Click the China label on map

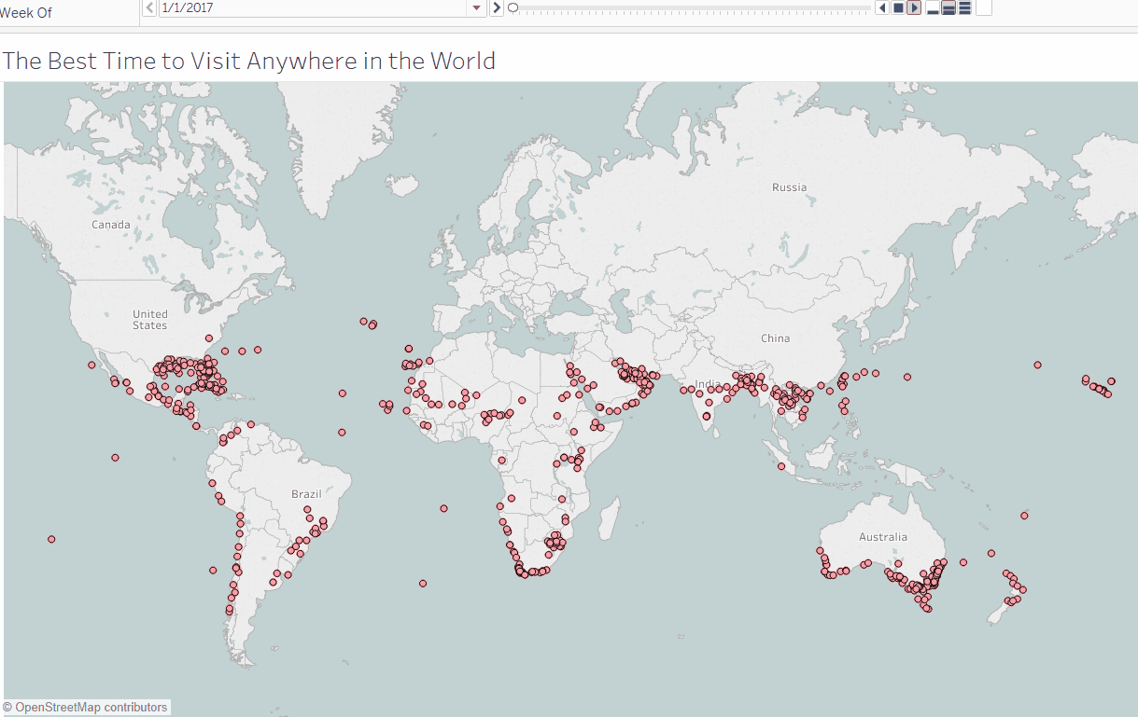click(x=775, y=338)
